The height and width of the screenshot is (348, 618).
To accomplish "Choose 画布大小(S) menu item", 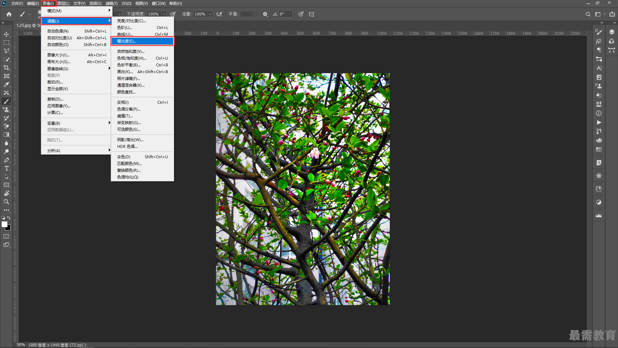I will (76, 62).
